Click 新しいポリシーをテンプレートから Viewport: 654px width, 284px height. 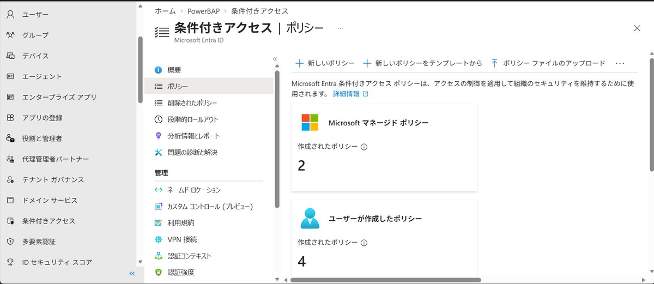click(x=422, y=63)
